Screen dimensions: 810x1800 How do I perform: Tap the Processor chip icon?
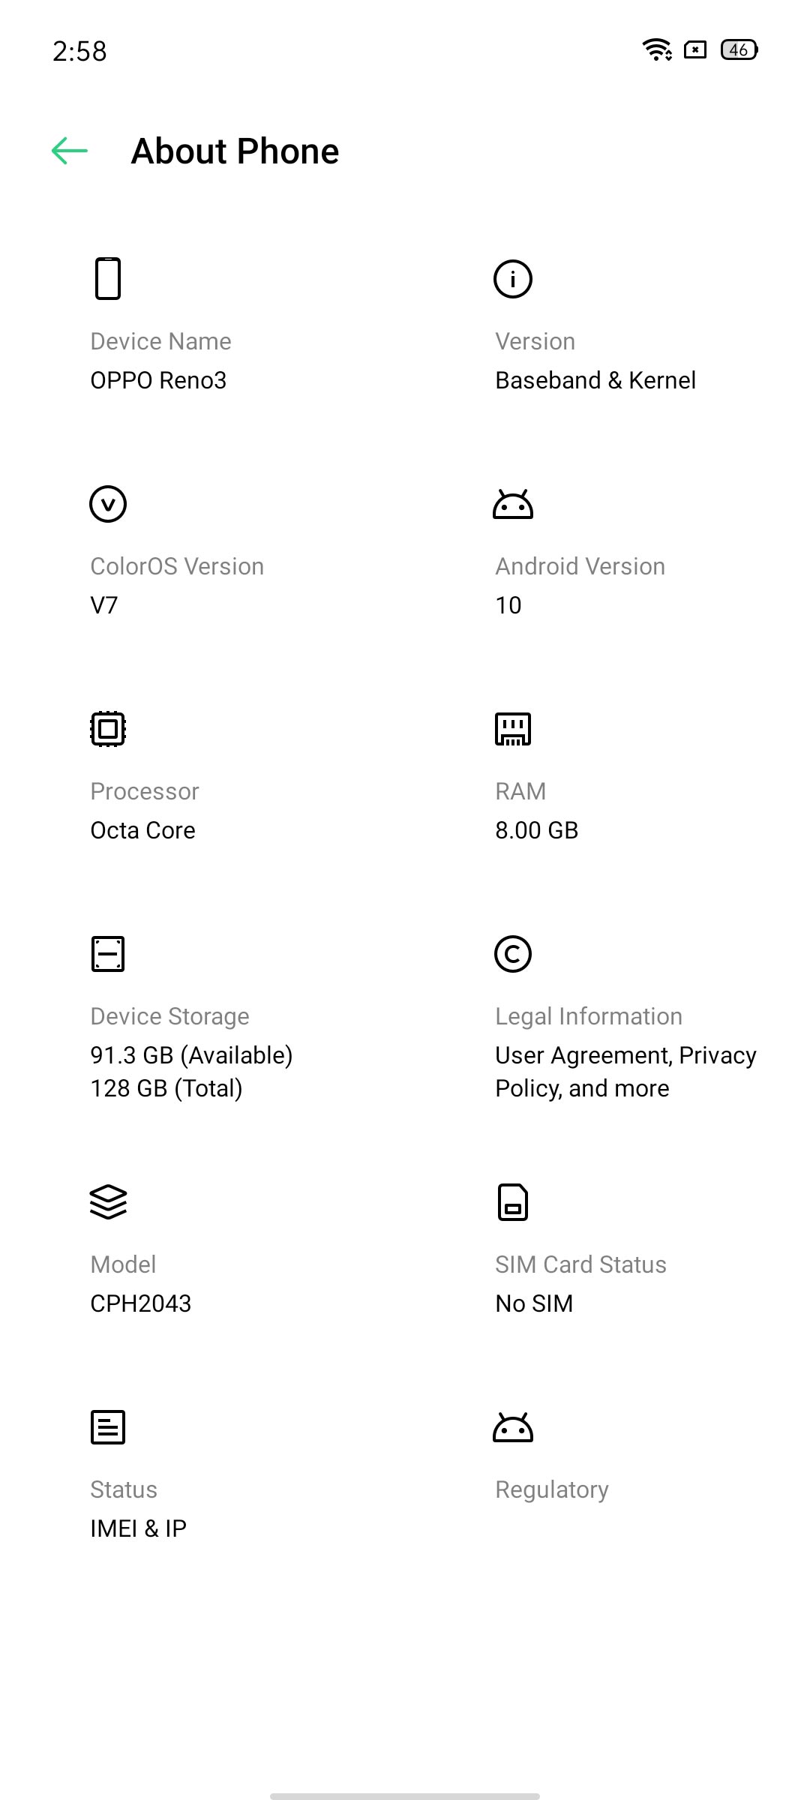108,728
